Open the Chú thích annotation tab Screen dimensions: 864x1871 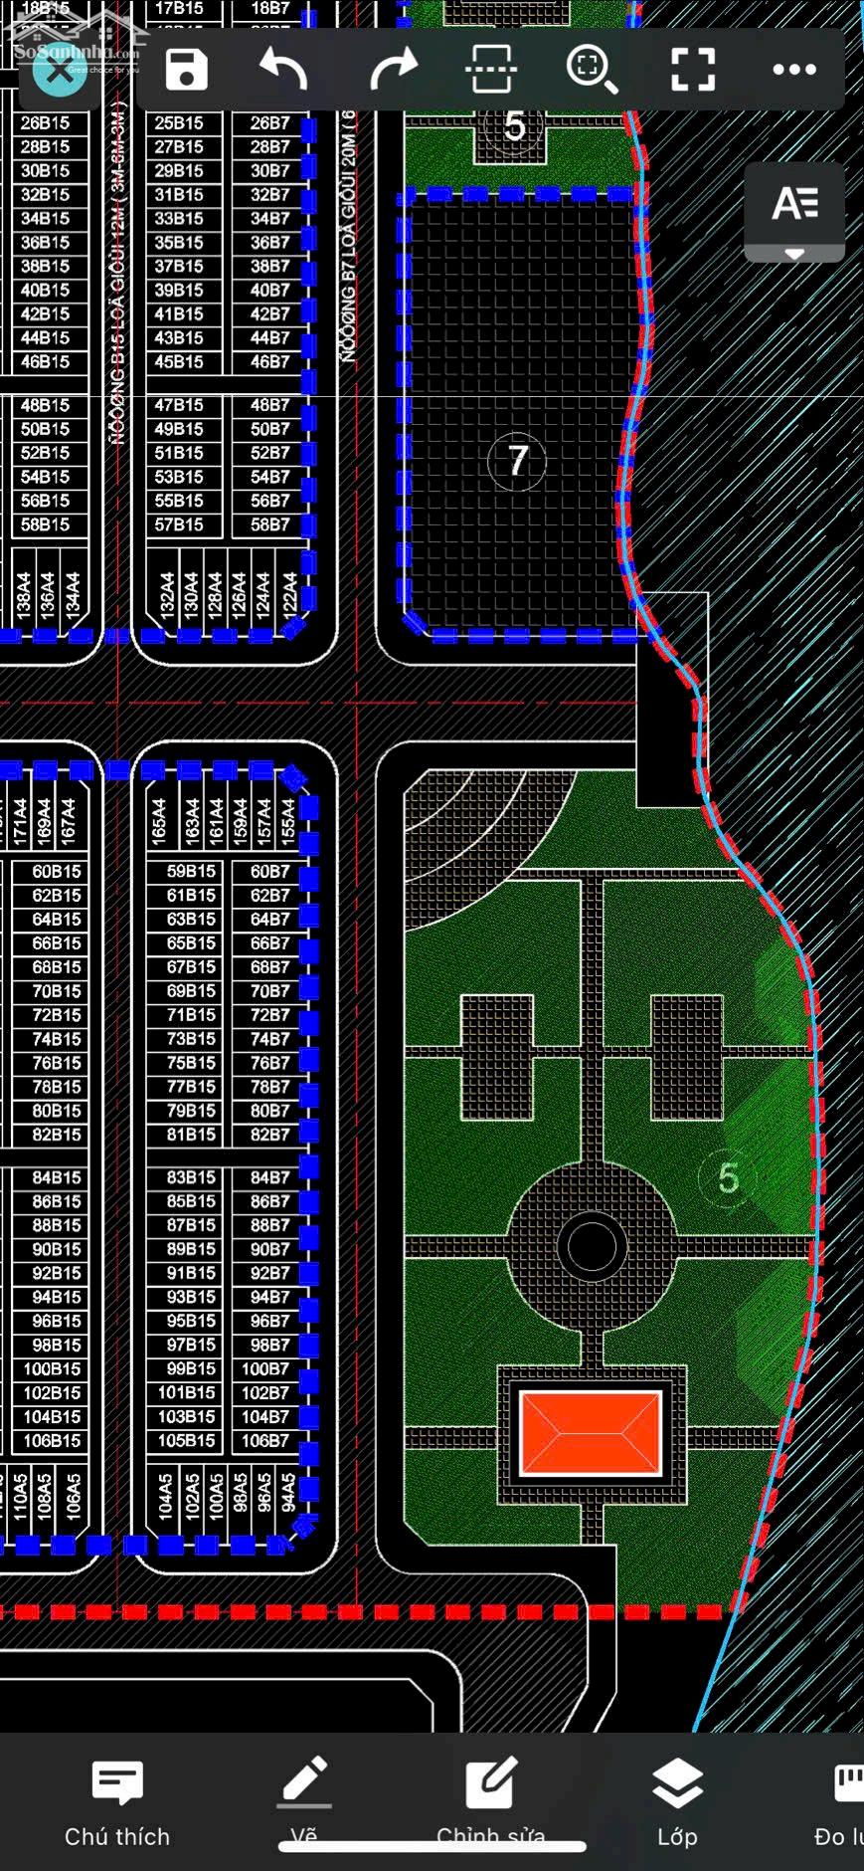[117, 1803]
